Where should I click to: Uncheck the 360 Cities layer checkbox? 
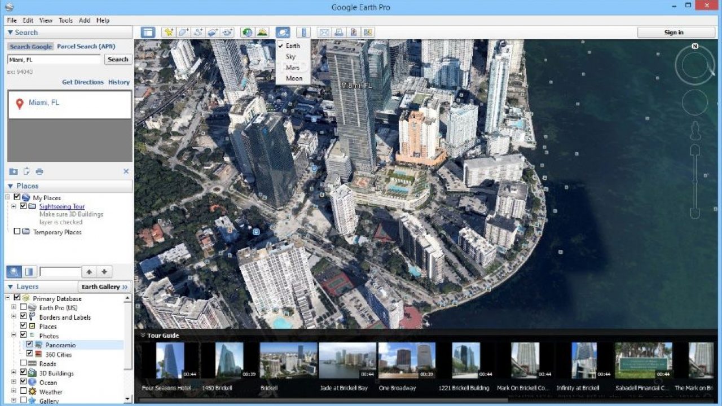click(x=29, y=354)
